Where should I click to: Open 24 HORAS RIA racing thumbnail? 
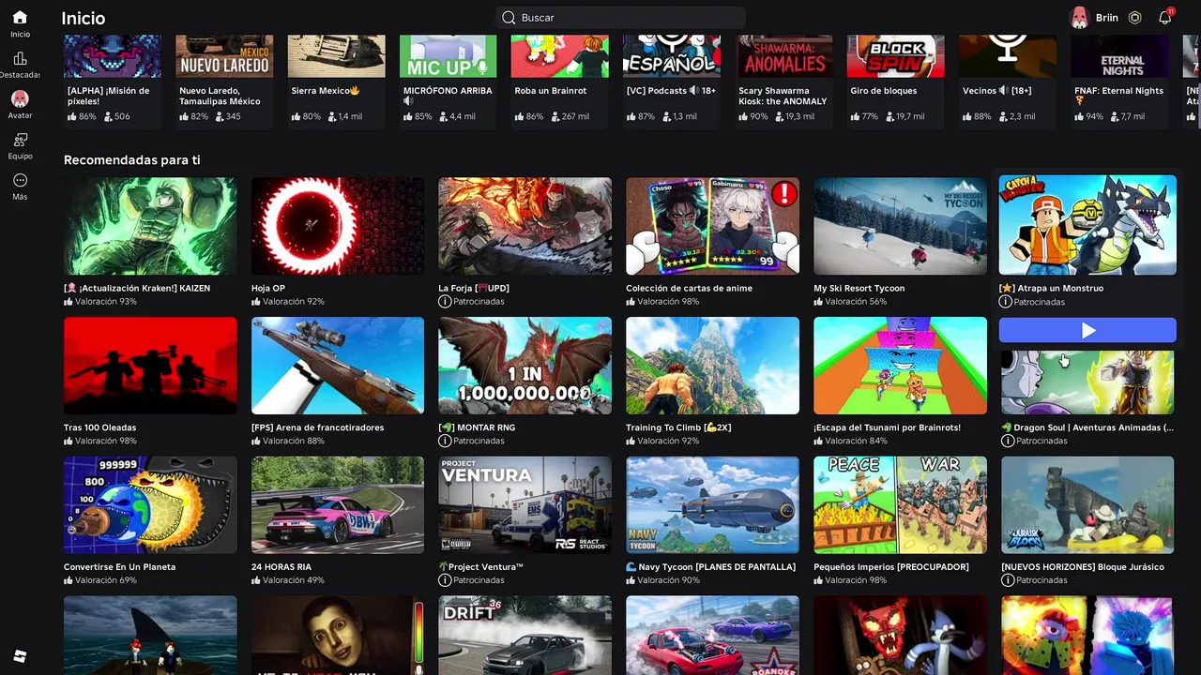[338, 505]
